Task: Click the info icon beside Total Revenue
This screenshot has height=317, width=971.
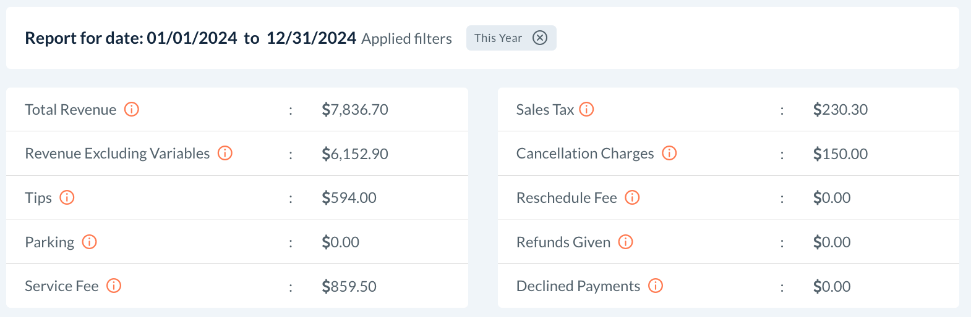Action: pos(132,109)
